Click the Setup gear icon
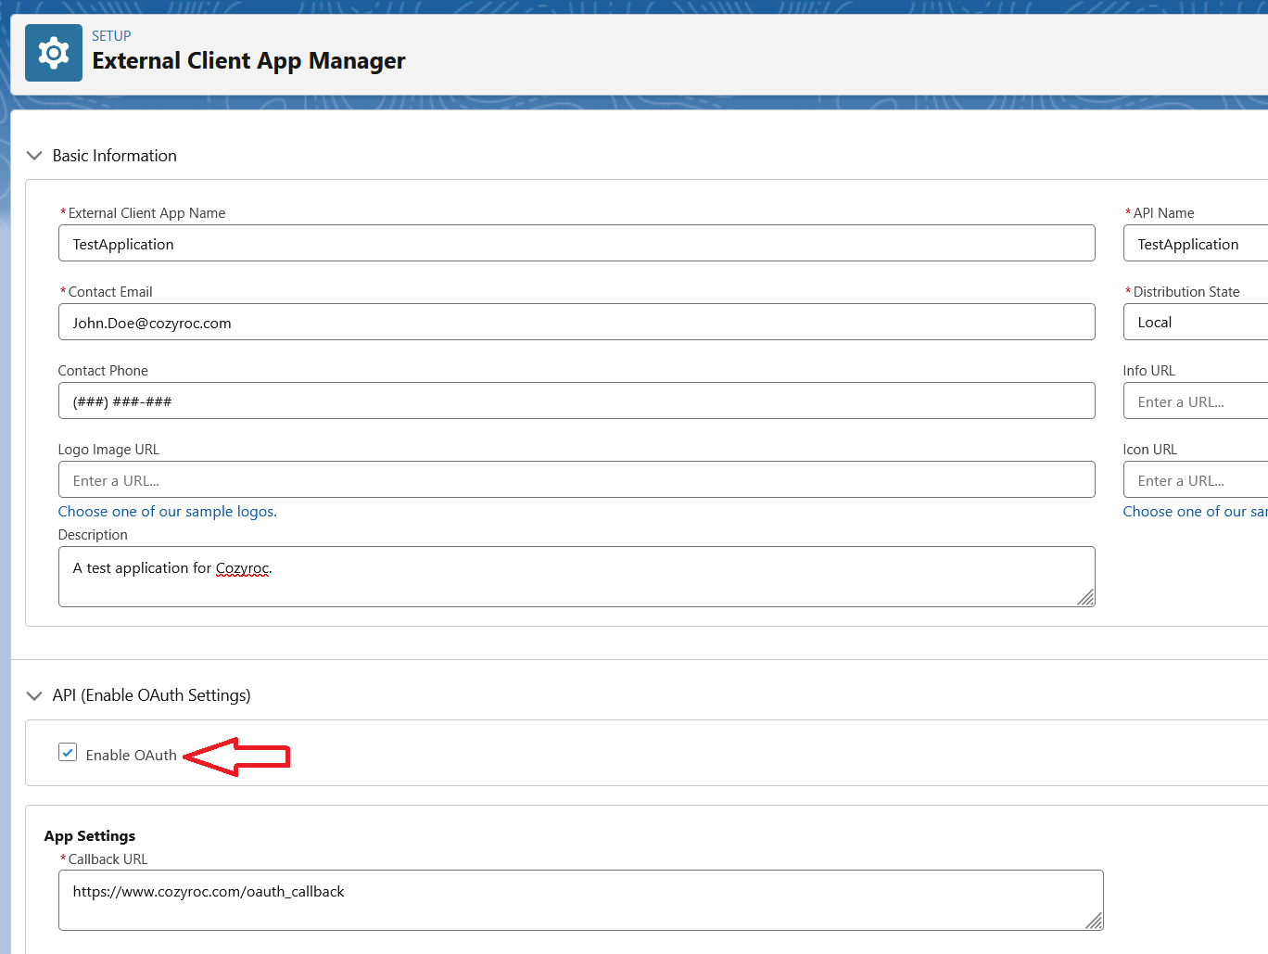Viewport: 1268px width, 954px height. (x=54, y=53)
